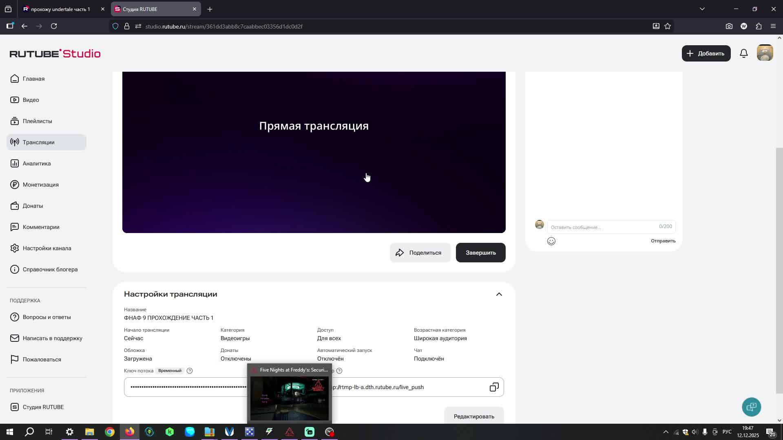Click the Завершить button to end stream
This screenshot has height=440, width=783.
click(480, 253)
